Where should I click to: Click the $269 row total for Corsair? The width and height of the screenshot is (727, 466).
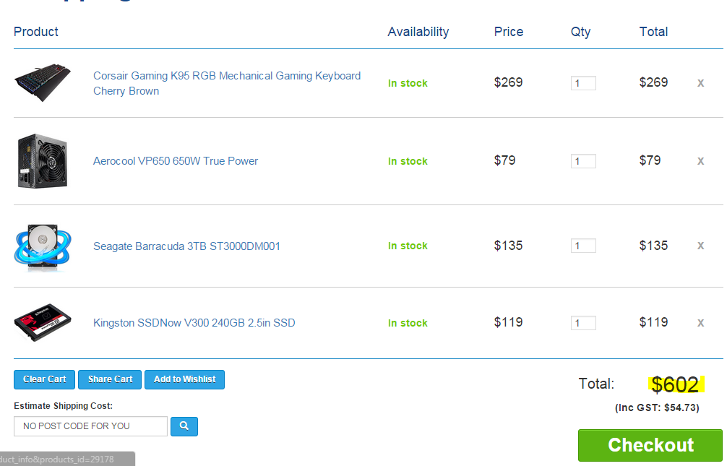pyautogui.click(x=653, y=82)
